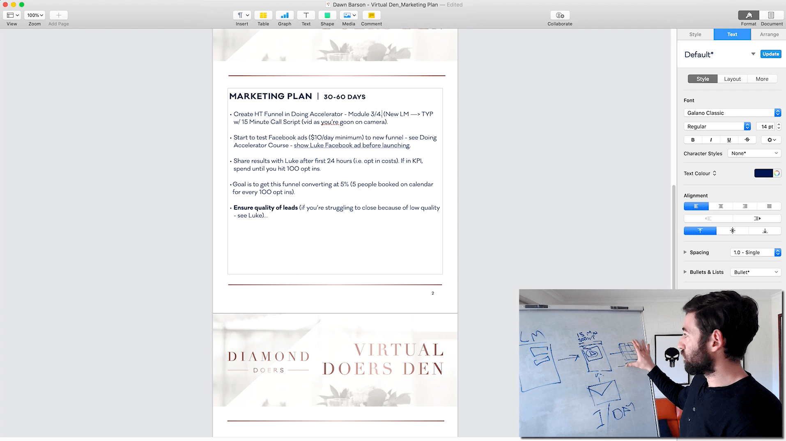The image size is (786, 441).
Task: Click the 14 pt font size field
Action: pyautogui.click(x=765, y=126)
